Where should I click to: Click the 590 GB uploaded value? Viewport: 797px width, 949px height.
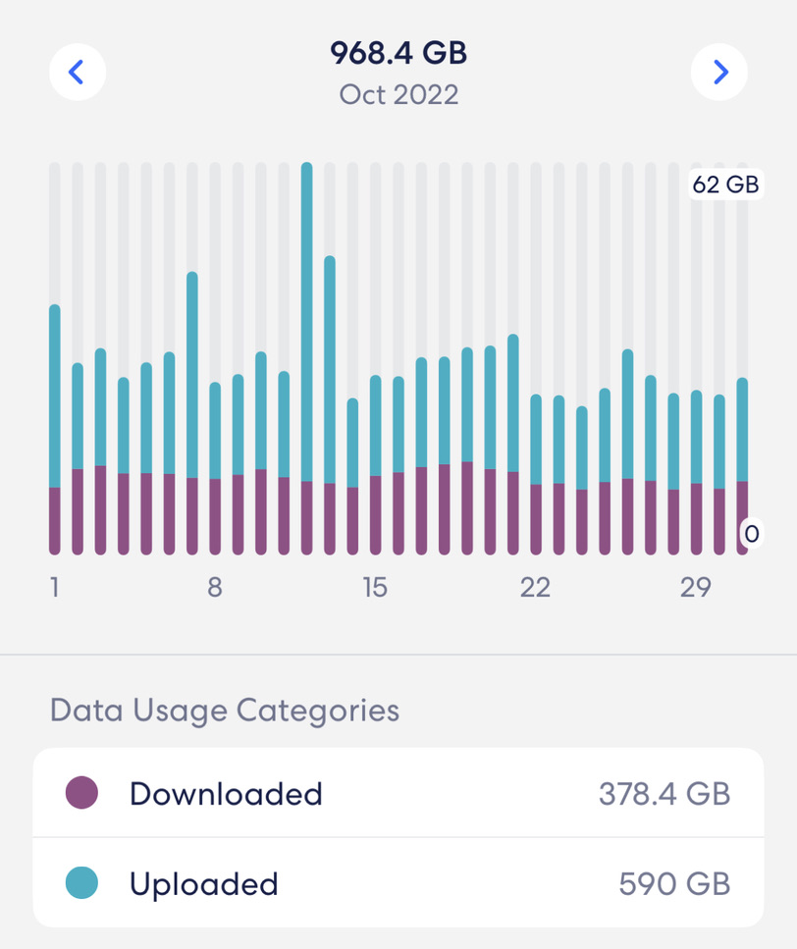[674, 883]
